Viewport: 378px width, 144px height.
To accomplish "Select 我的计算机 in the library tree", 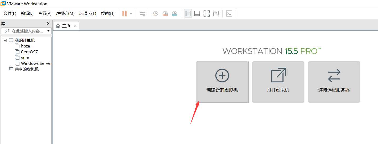I will tap(25, 40).
